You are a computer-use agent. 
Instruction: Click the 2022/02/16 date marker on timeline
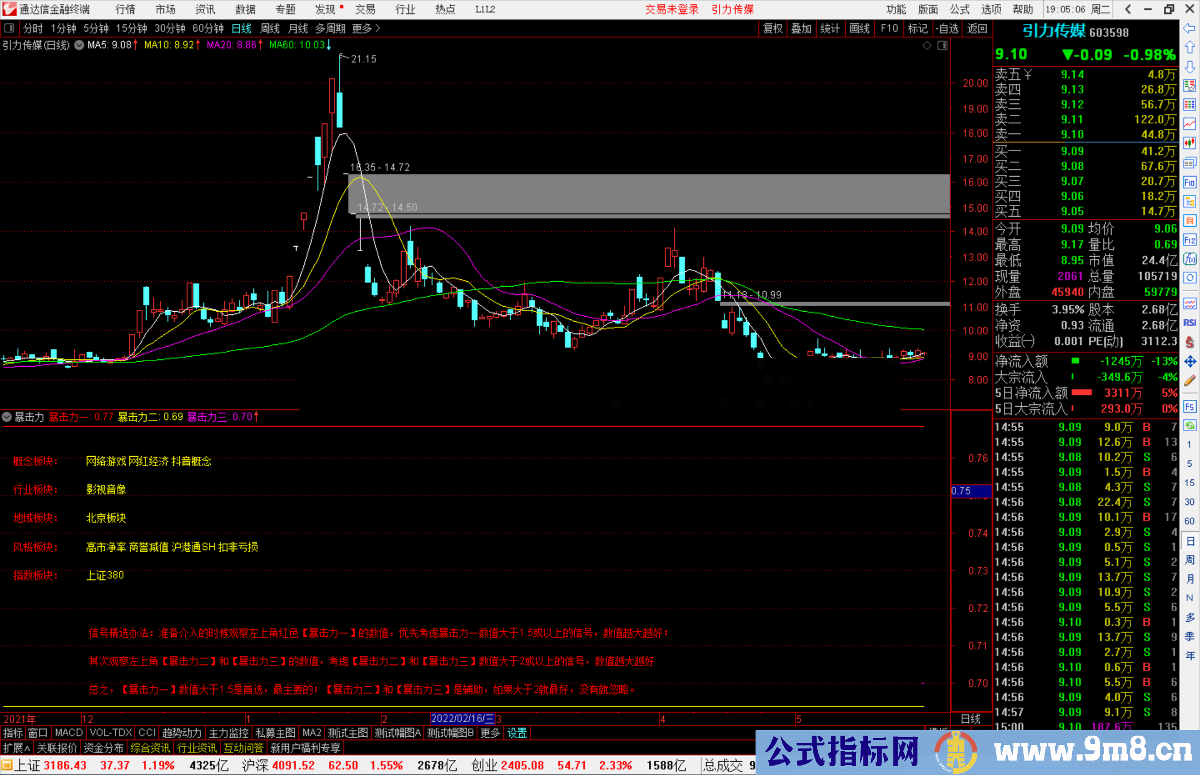462,718
